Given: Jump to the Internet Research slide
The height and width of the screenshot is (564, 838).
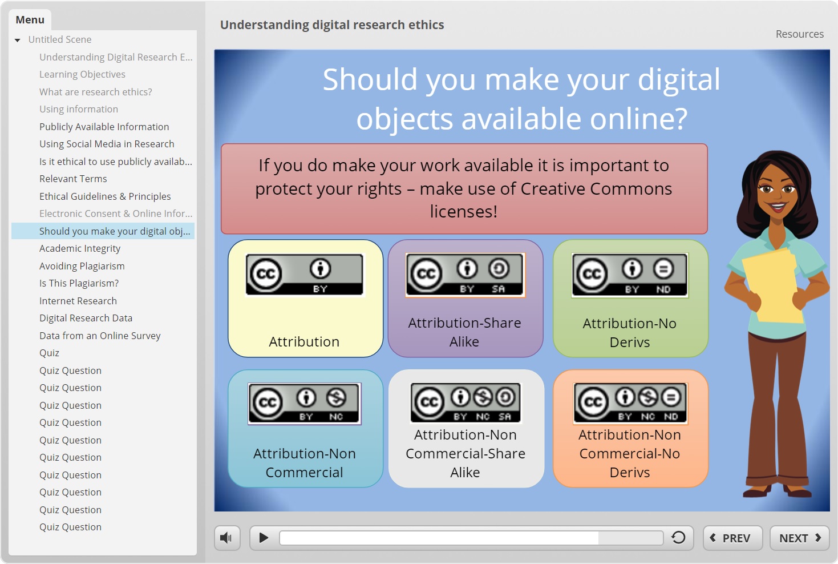Looking at the screenshot, I should pyautogui.click(x=78, y=301).
